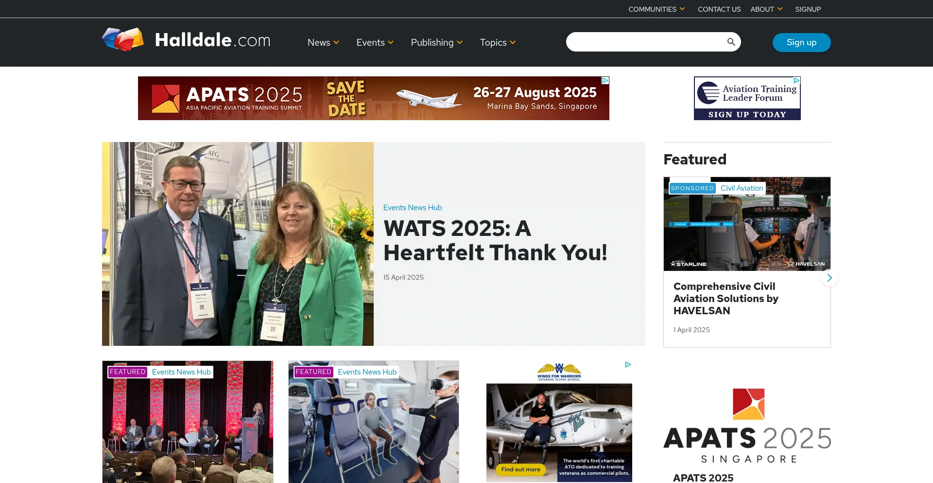Click the Wings for Warriors logo

coord(559,372)
